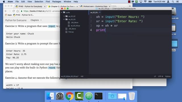Open the Edit menu
Viewport: 182px width, 102px height.
click(23, 1)
